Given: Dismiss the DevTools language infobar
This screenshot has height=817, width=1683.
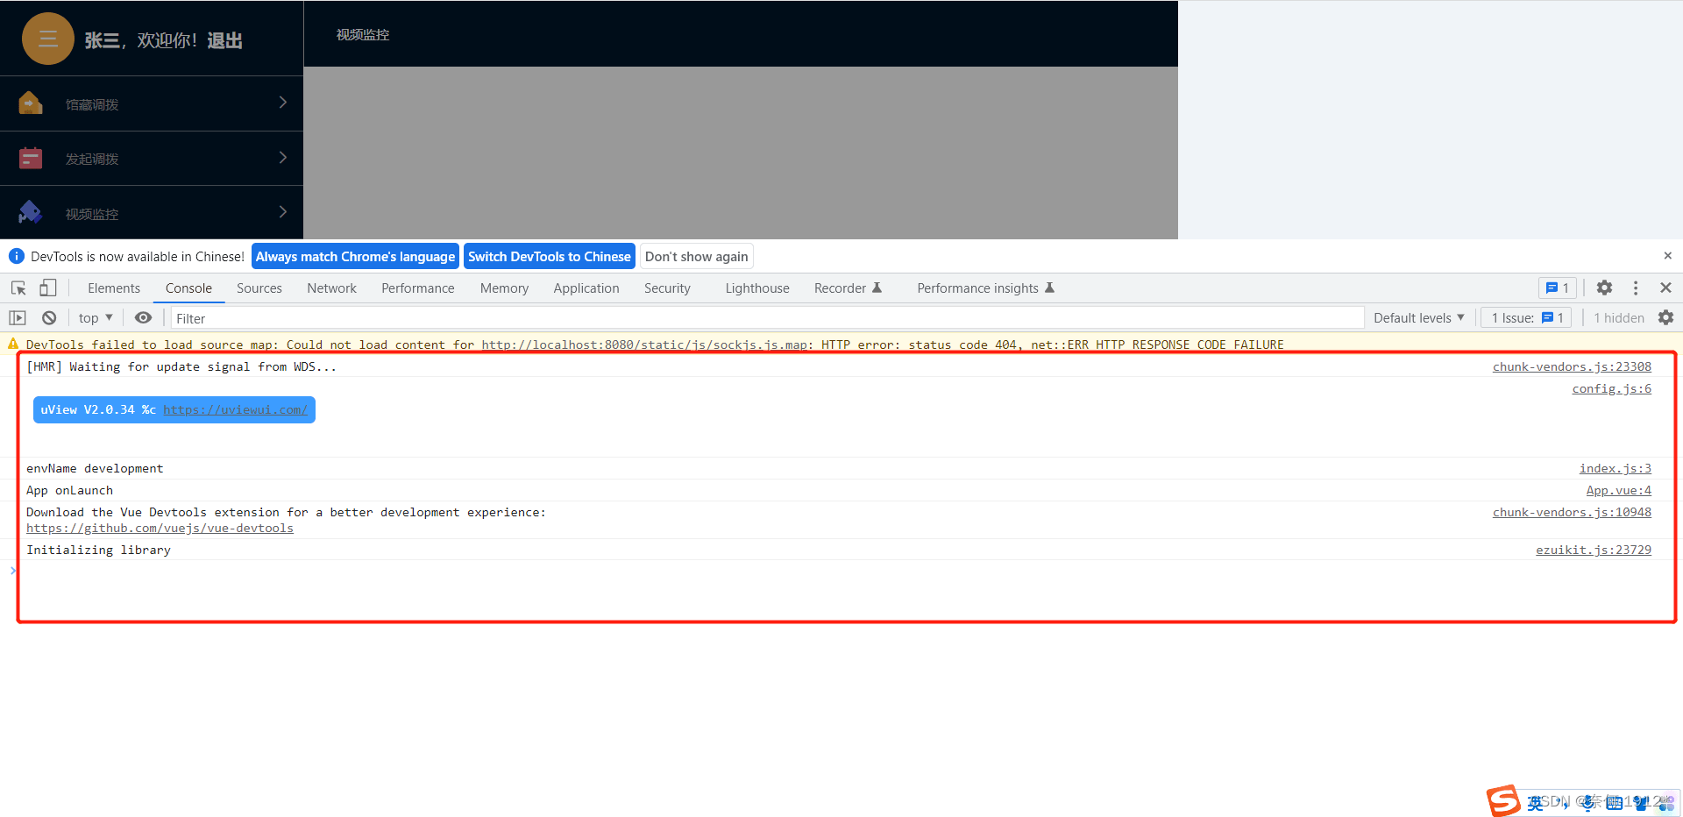Looking at the screenshot, I should (1667, 256).
